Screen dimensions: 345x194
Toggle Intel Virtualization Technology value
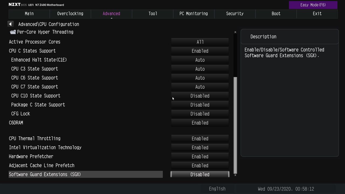[200, 148]
